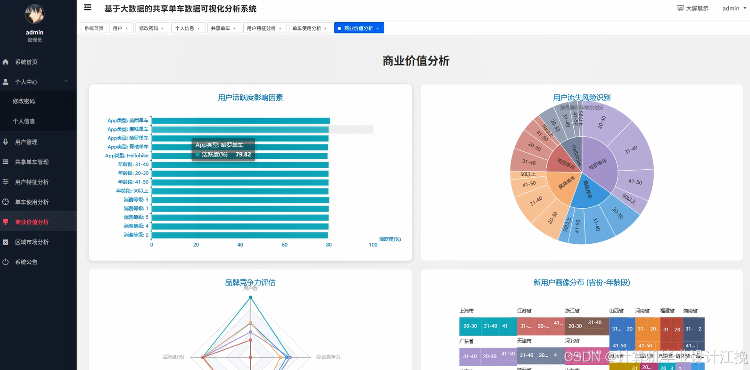
Task: Open 用户特征分析 in the sidebar
Action: tap(38, 182)
